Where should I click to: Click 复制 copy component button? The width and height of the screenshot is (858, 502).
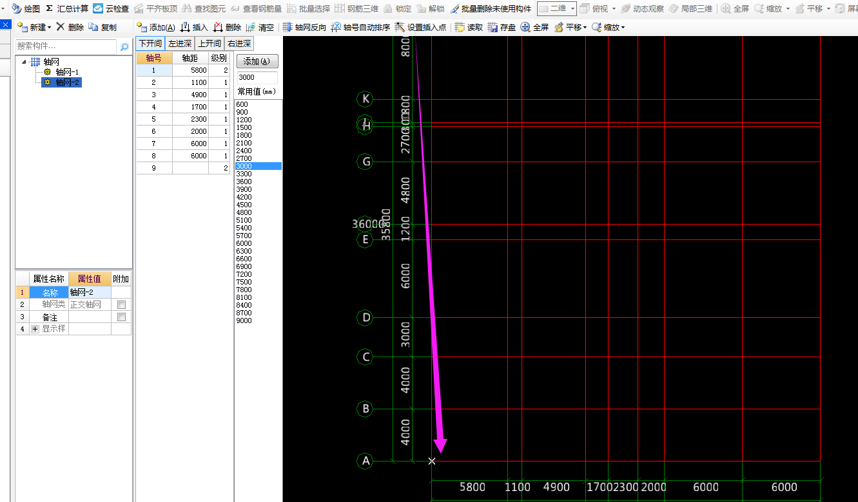(x=102, y=28)
